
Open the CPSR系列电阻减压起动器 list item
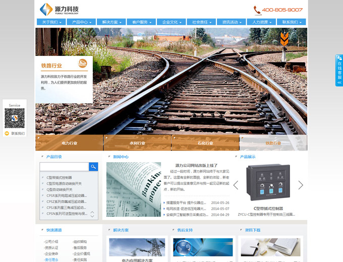pyautogui.click(x=67, y=195)
